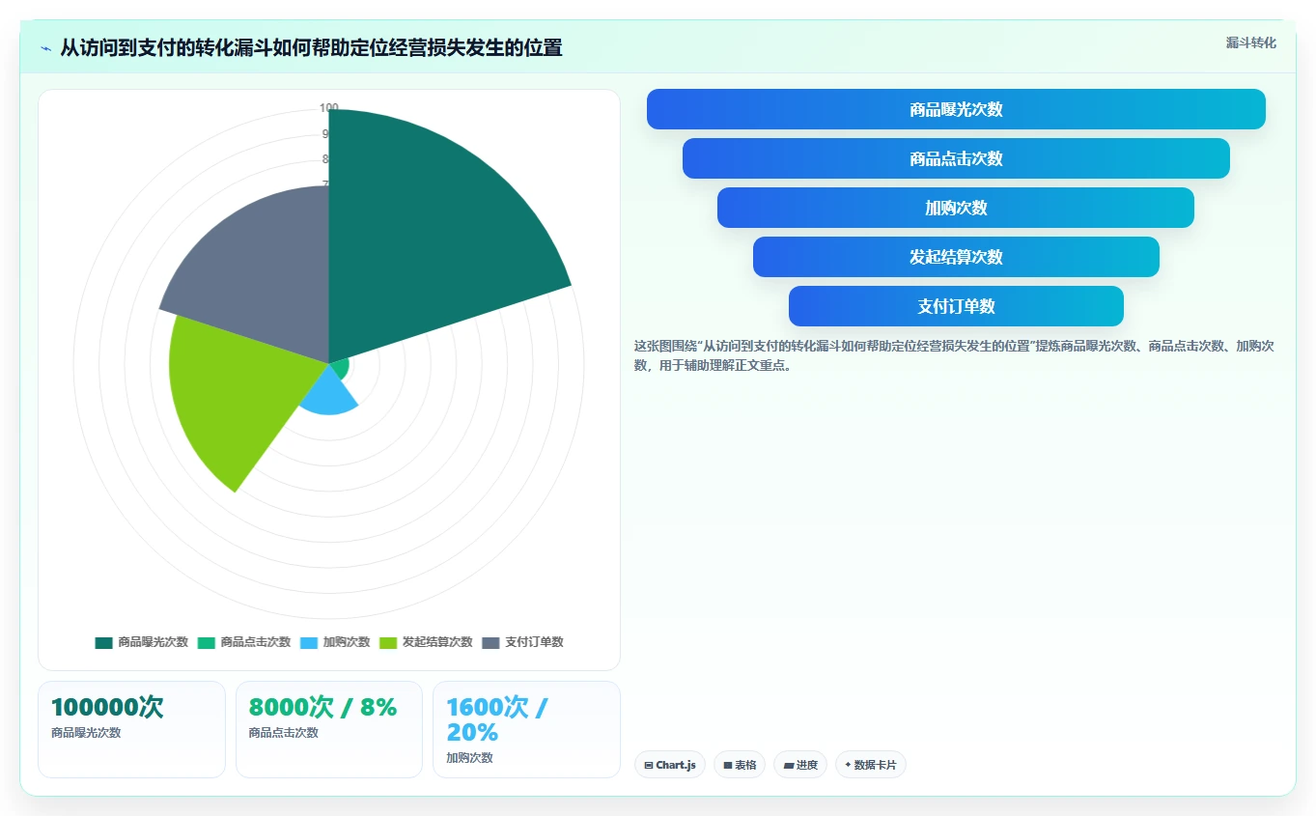The image size is (1316, 816).
Task: Toggle 商品点击次数 legend swatch in chart
Action: coord(206,642)
